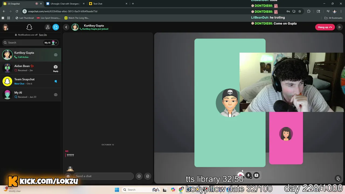The width and height of the screenshot is (345, 194).
Task: Click the play arrow next to Hang up
Action: [x=339, y=27]
